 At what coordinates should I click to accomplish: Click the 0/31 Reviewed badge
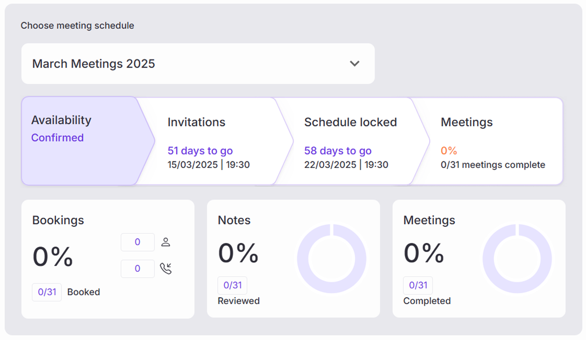click(232, 285)
